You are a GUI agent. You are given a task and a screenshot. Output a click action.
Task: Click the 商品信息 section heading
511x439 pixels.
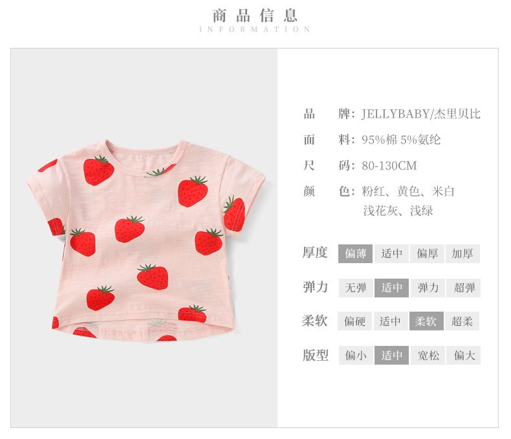(x=255, y=16)
